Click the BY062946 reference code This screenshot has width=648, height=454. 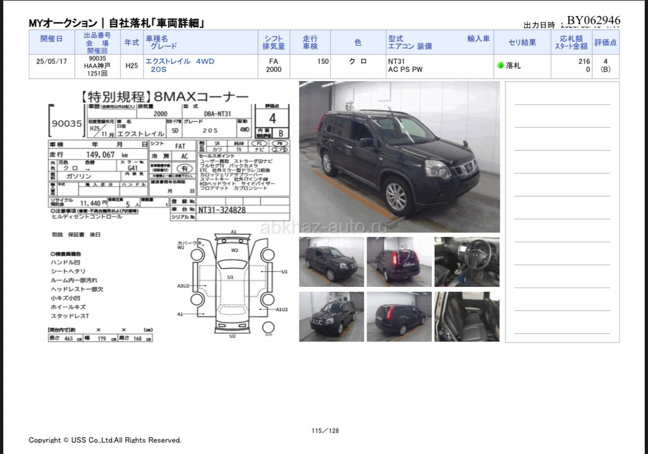coord(593,21)
